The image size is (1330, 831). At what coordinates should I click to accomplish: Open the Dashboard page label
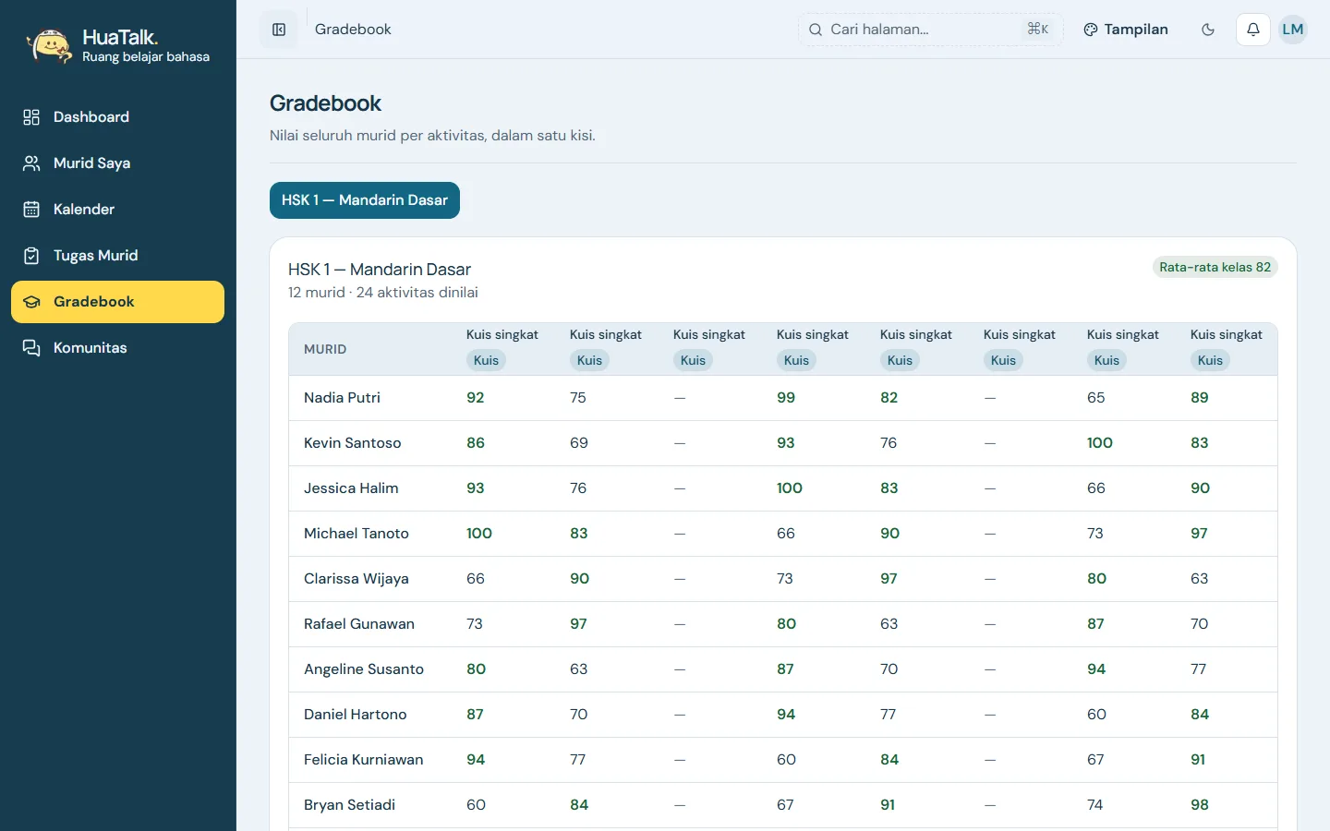pyautogui.click(x=91, y=117)
